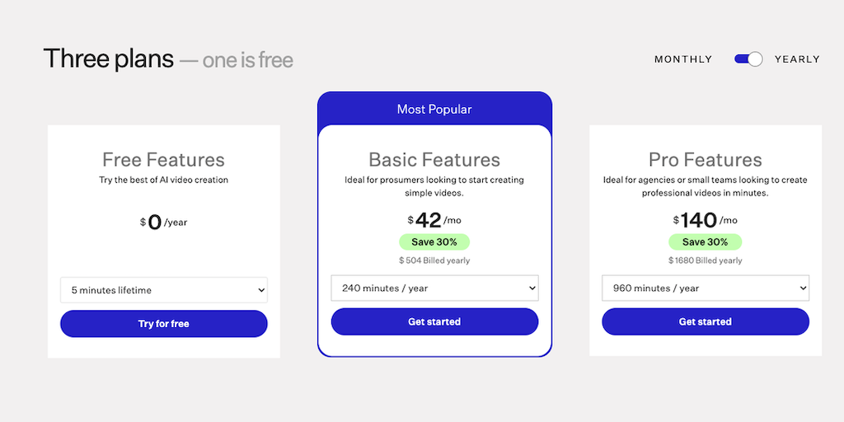
Task: Click Get started under Pro Features
Action: coord(706,321)
